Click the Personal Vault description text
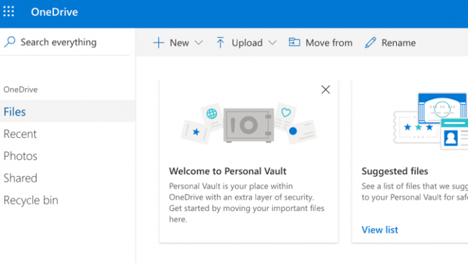The image size is (468, 263). [247, 202]
